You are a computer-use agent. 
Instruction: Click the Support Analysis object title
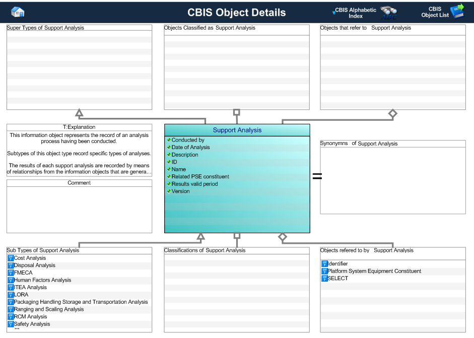(237, 130)
